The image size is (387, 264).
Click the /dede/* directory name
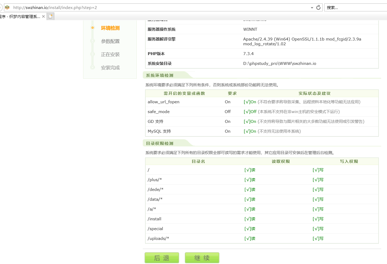coord(155,190)
